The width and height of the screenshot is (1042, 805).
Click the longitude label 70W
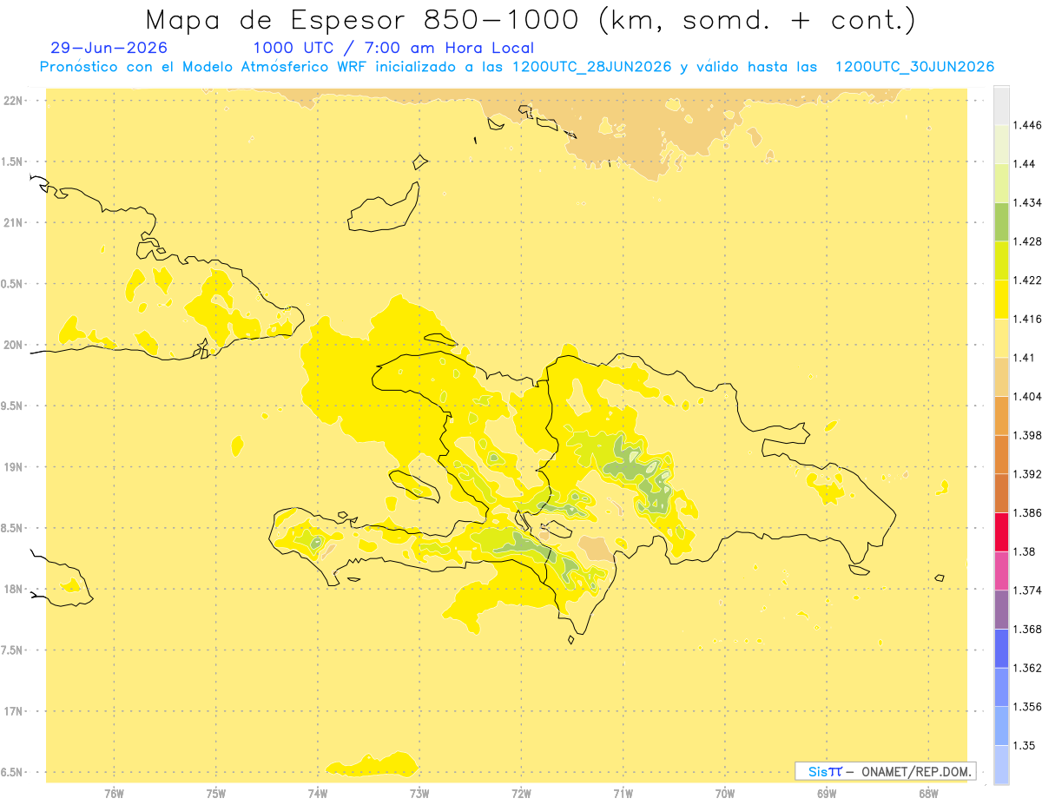tap(725, 795)
